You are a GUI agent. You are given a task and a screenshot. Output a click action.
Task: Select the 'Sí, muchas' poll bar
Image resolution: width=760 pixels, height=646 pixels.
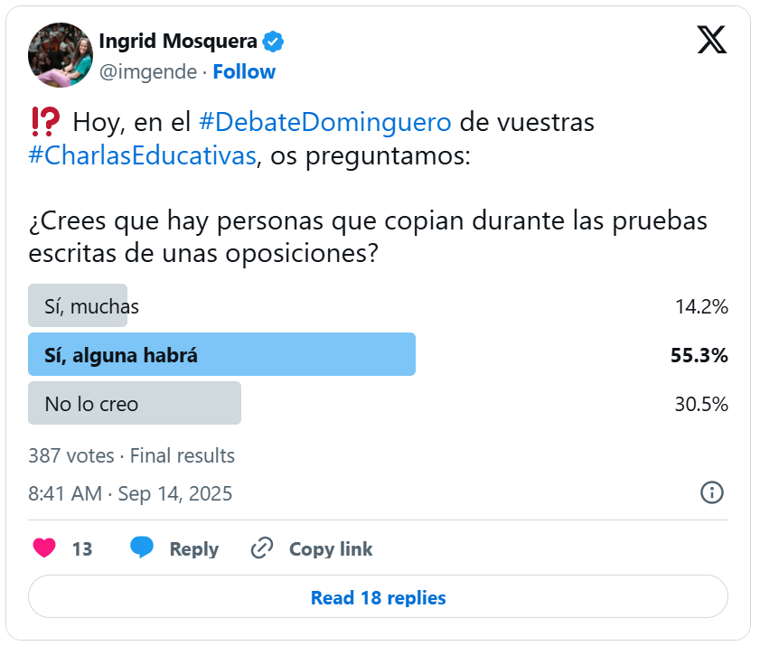click(78, 306)
